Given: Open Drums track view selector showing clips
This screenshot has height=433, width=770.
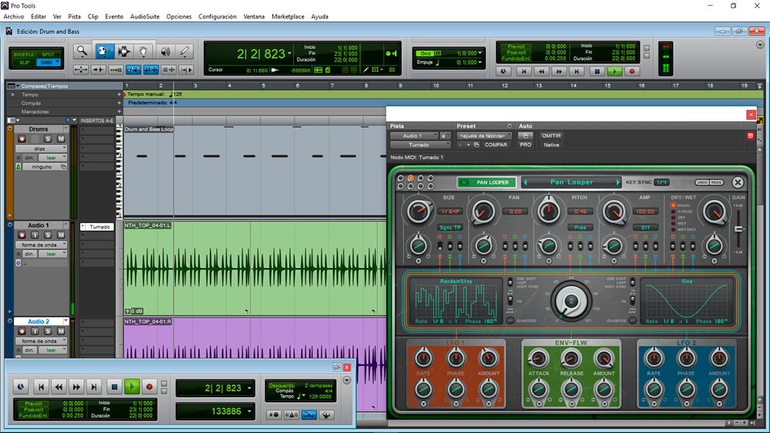Looking at the screenshot, I should click(40, 148).
